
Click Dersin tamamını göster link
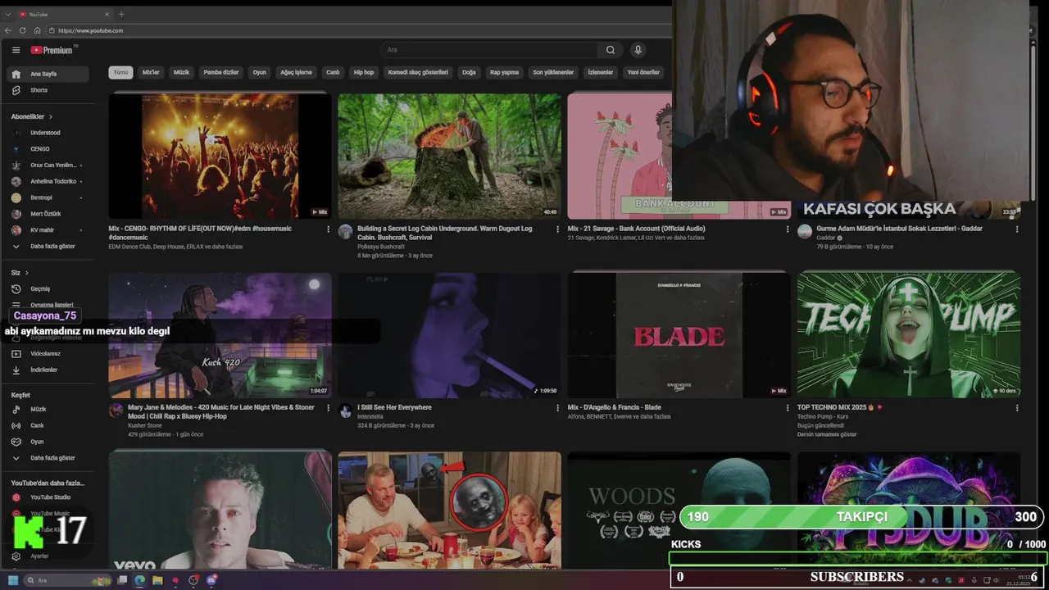(x=827, y=434)
